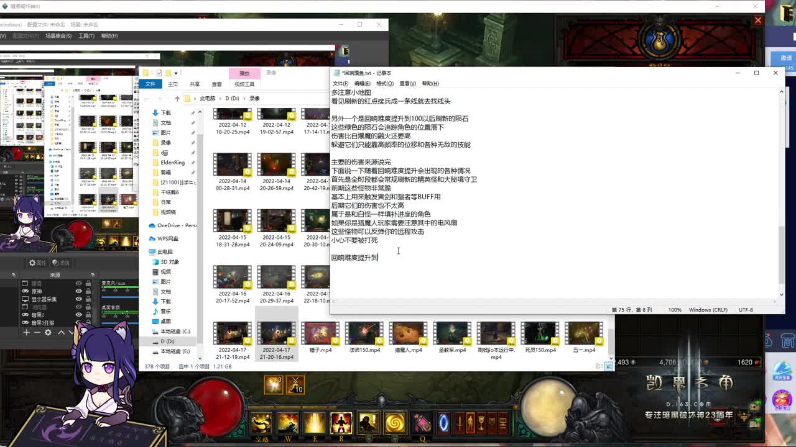Viewport: 796px width, 447px height.
Task: Select video 2022-04-15 20-24-09.mp4
Action: pyautogui.click(x=276, y=228)
